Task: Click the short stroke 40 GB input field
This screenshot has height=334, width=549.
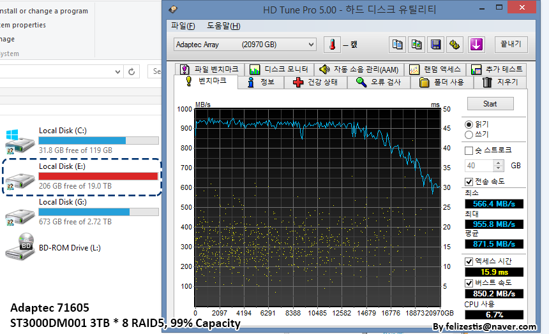Action: (479, 166)
